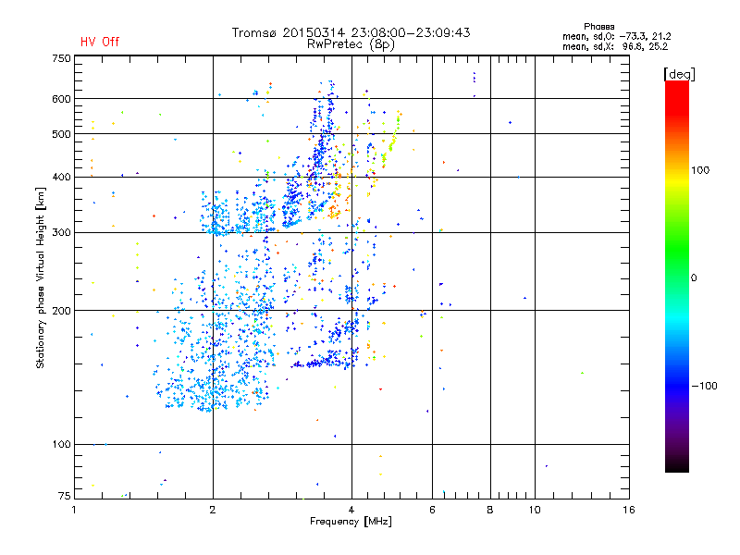The image size is (740, 555).
Task: Click the 'RwPretec (8p)' subtitle
Action: 351,44
